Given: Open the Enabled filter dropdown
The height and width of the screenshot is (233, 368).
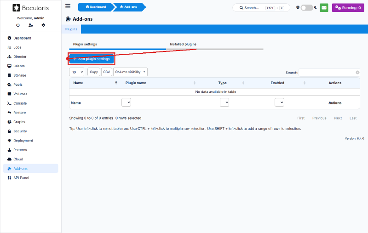Looking at the screenshot, I should click(x=279, y=102).
